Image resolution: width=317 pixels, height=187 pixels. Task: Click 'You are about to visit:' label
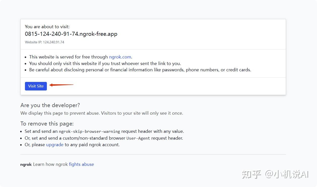point(47,27)
